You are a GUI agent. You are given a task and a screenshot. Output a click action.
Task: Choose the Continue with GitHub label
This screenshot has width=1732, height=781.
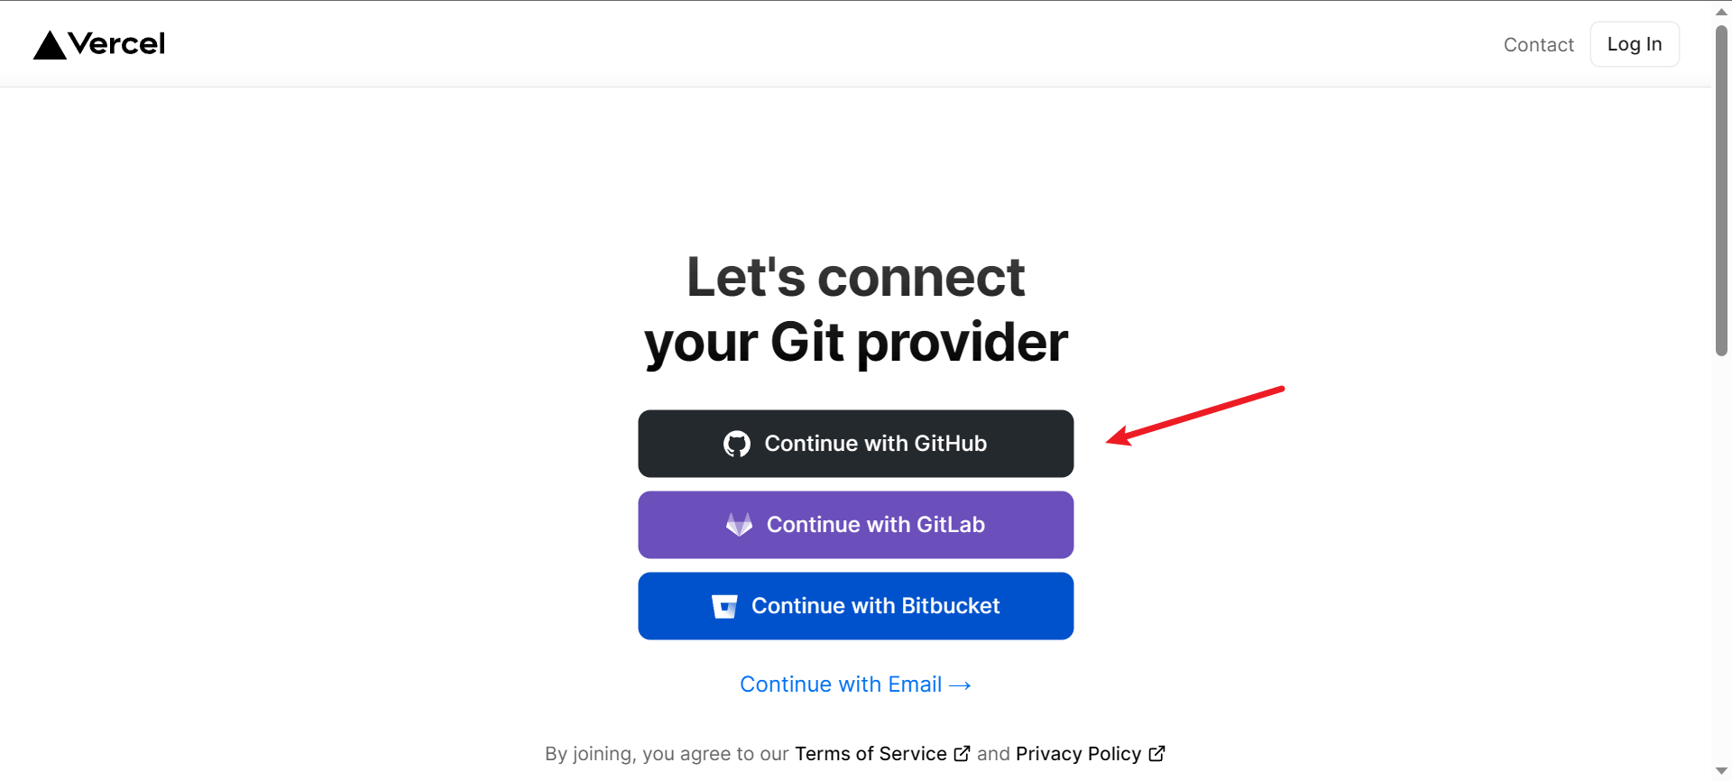coord(875,444)
